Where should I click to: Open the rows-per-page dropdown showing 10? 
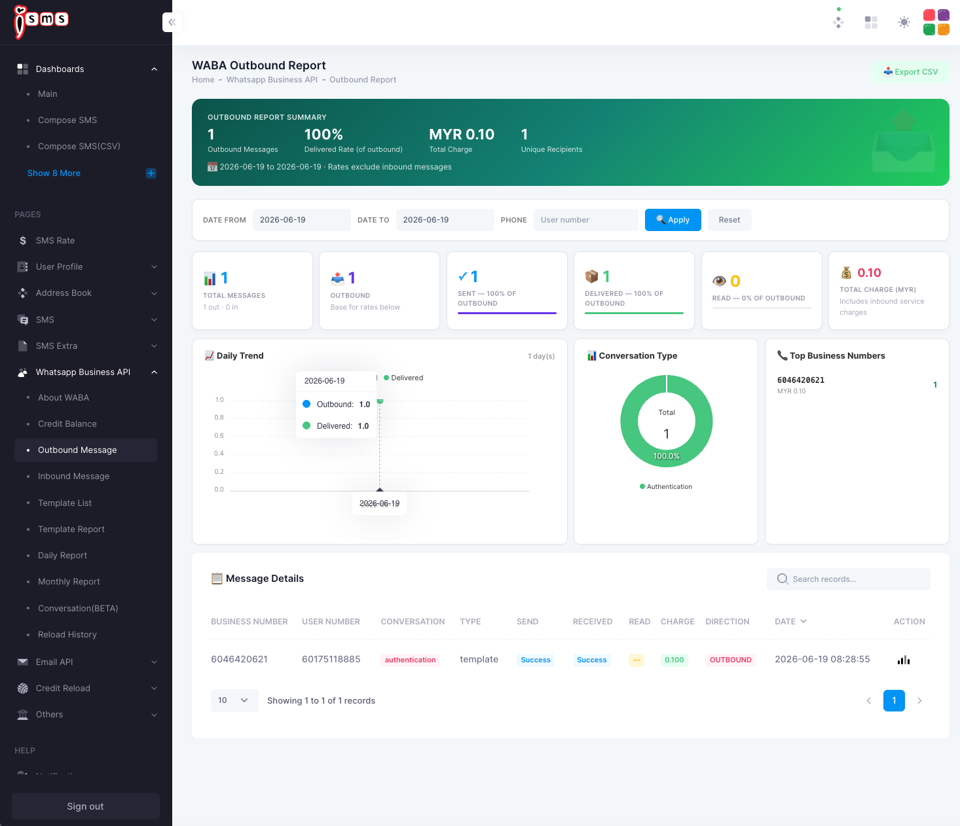click(234, 701)
